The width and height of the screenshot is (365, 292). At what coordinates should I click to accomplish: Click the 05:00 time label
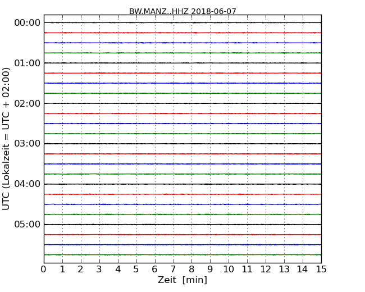click(x=28, y=224)
